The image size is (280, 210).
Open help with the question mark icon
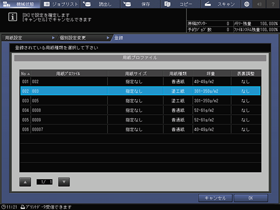tap(273, 4)
